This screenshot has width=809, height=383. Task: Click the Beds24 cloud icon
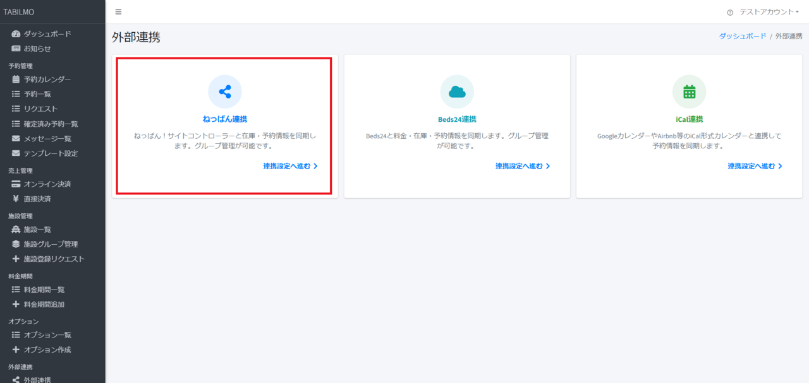click(x=457, y=91)
